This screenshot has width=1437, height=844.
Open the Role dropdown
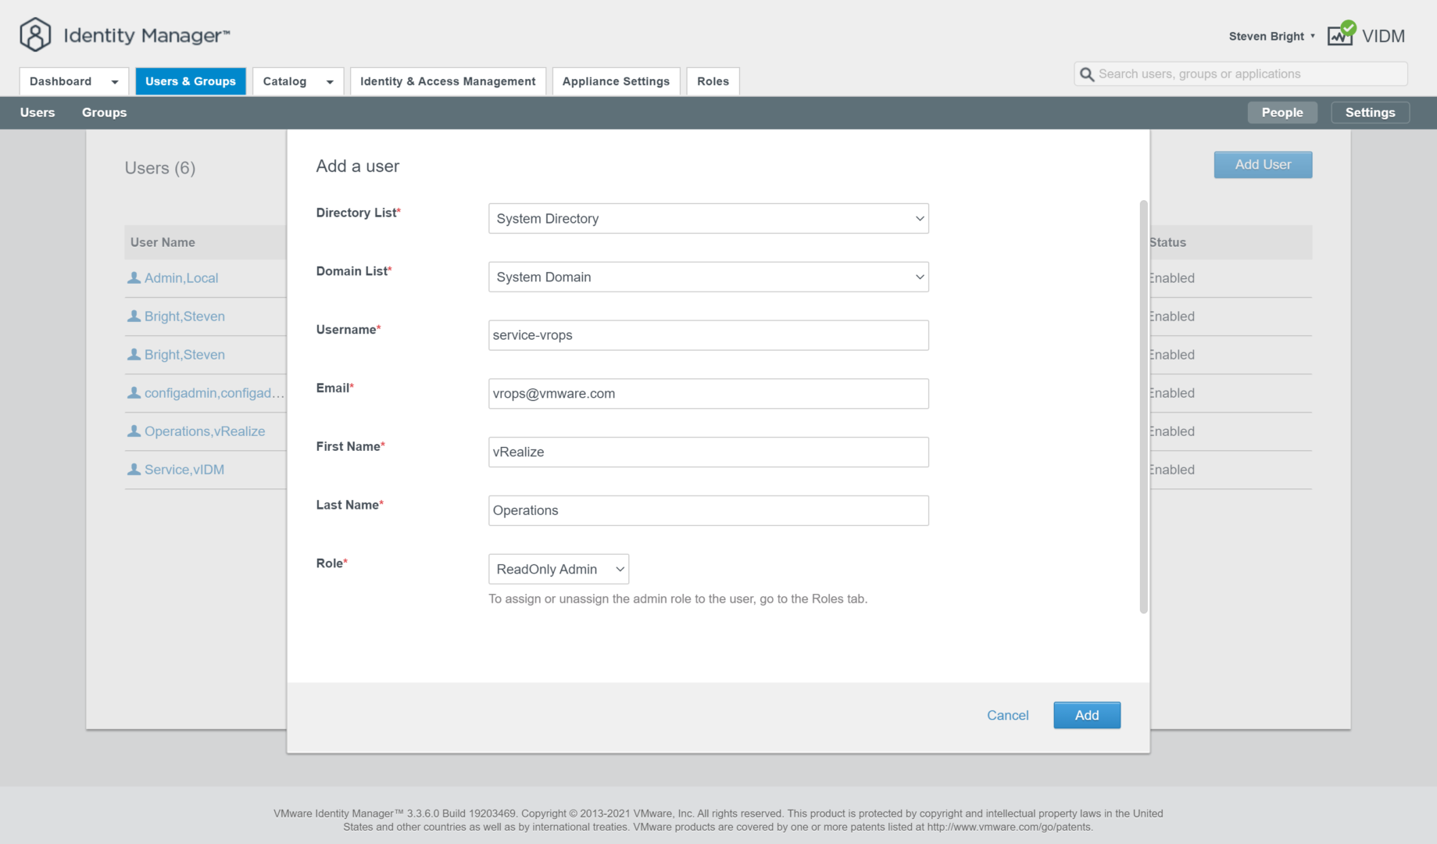(558, 570)
